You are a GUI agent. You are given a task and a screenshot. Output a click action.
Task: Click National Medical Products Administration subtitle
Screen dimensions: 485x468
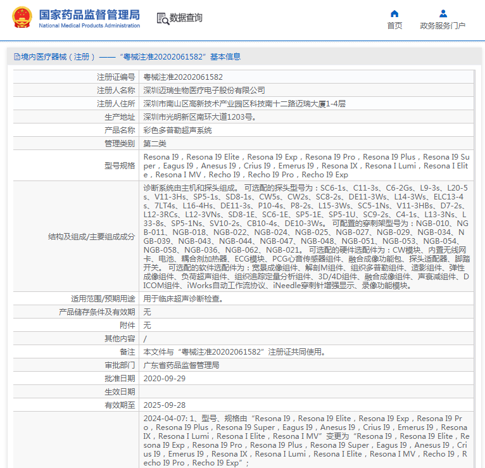click(x=89, y=26)
